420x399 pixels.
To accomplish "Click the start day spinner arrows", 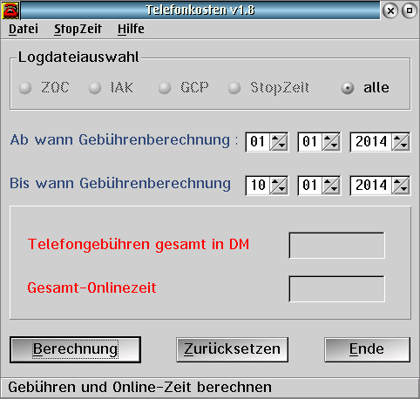I will click(279, 142).
